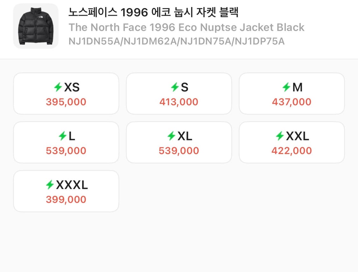The width and height of the screenshot is (358, 272).
Task: Select the XXXL size card
Action: click(x=66, y=191)
